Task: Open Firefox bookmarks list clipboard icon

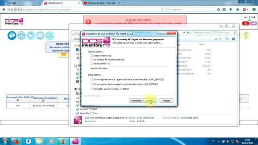Action: click(224, 10)
